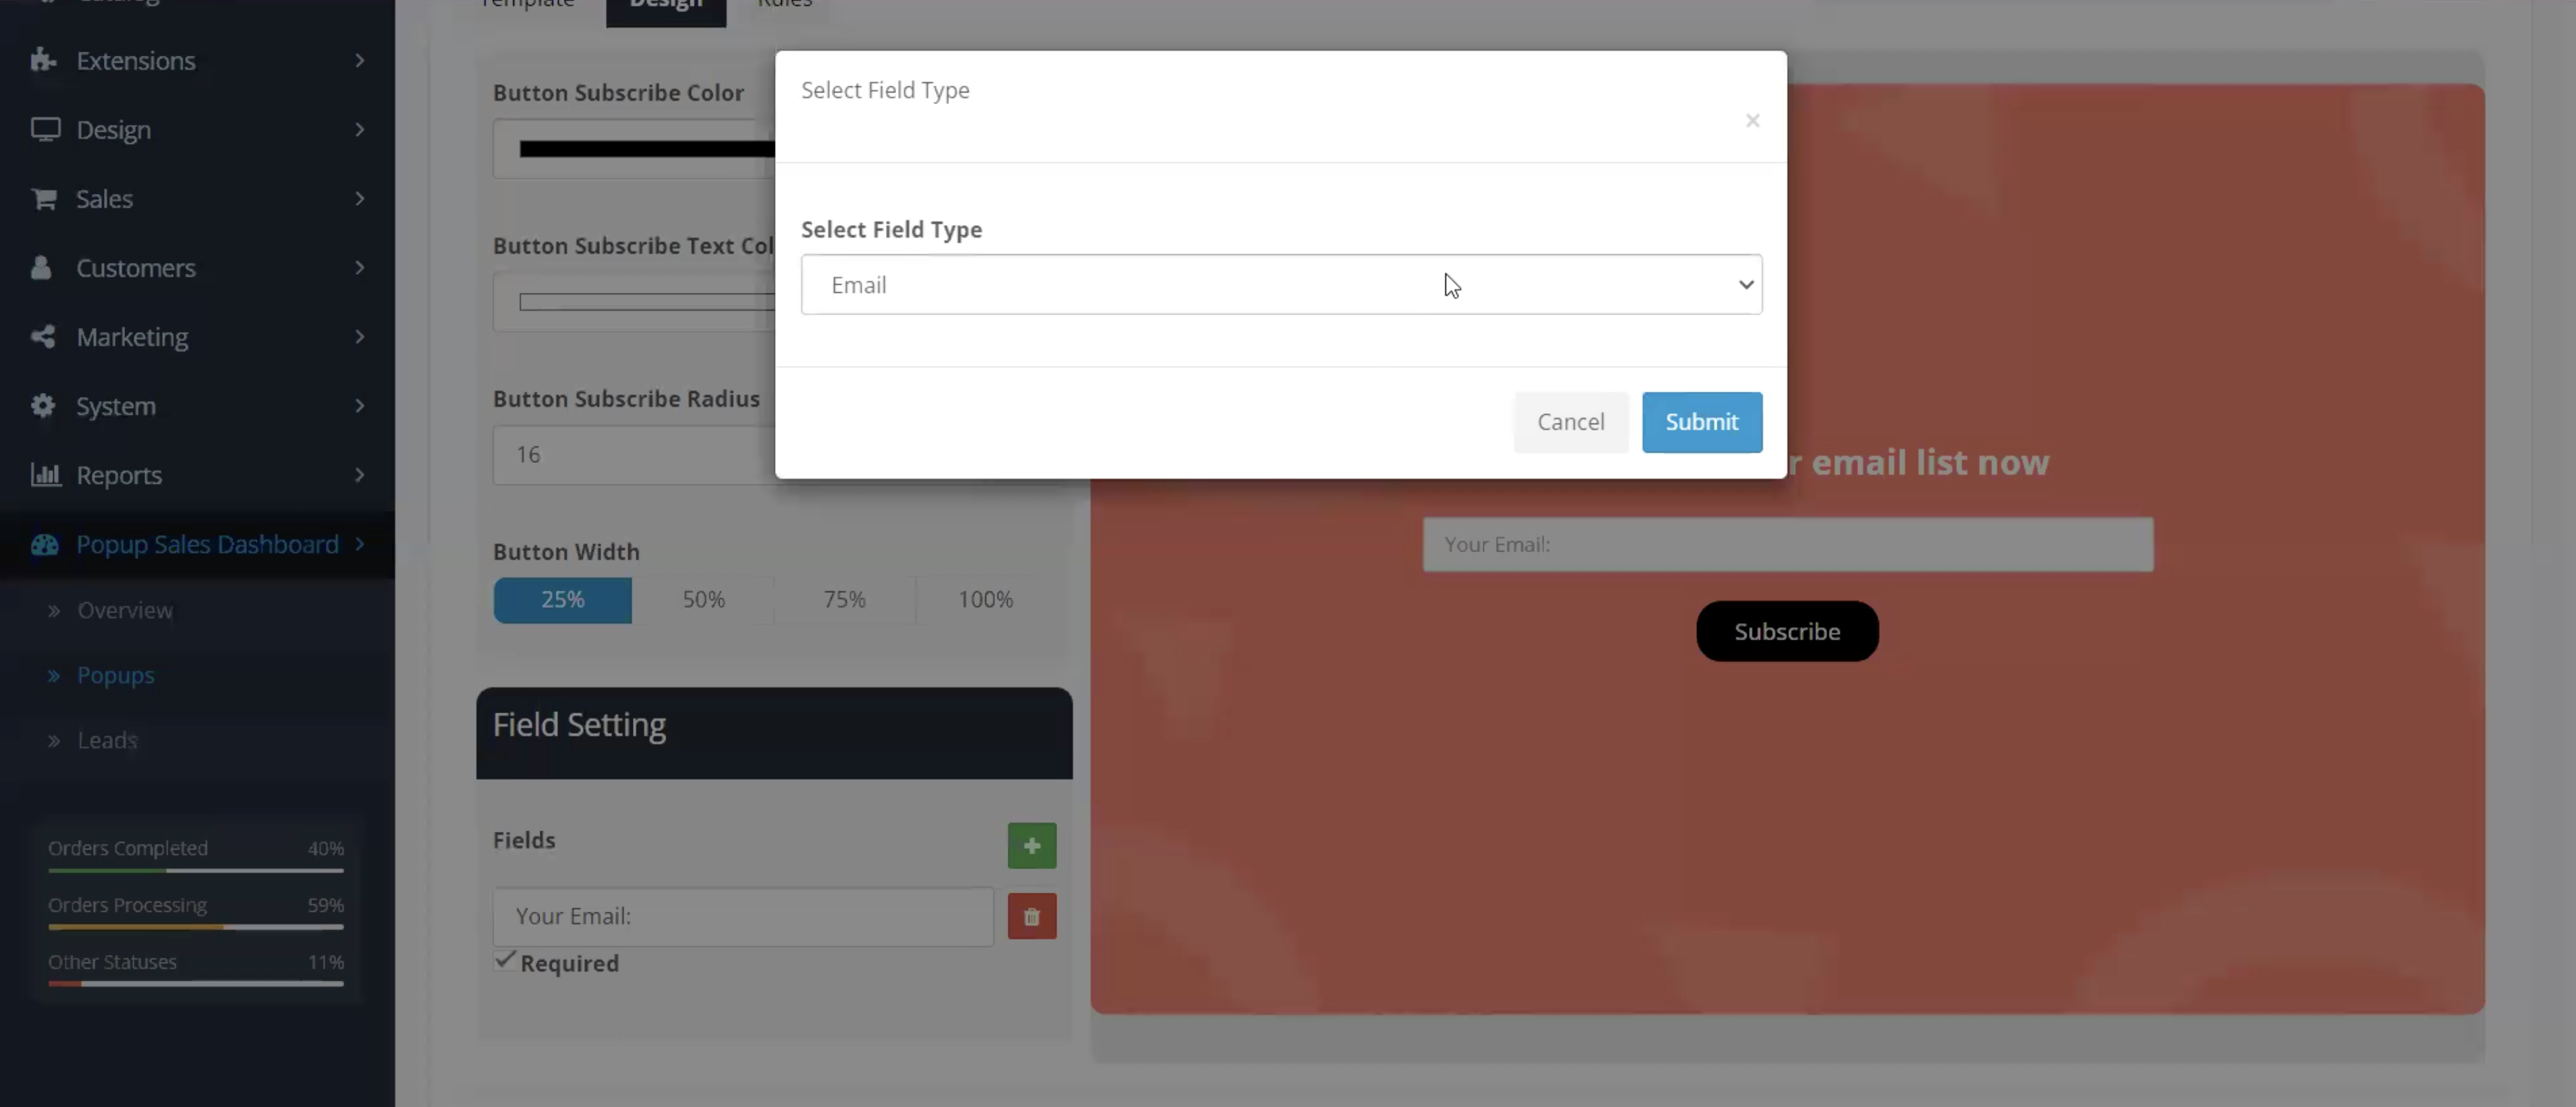Delete the Your Email field with trash icon
Viewport: 2576px width, 1107px height.
[1032, 916]
